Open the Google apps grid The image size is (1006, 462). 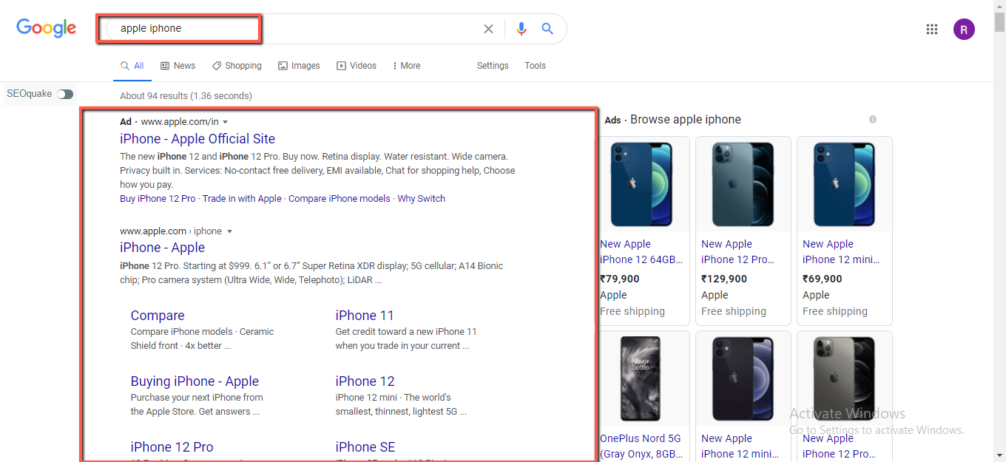point(932,29)
